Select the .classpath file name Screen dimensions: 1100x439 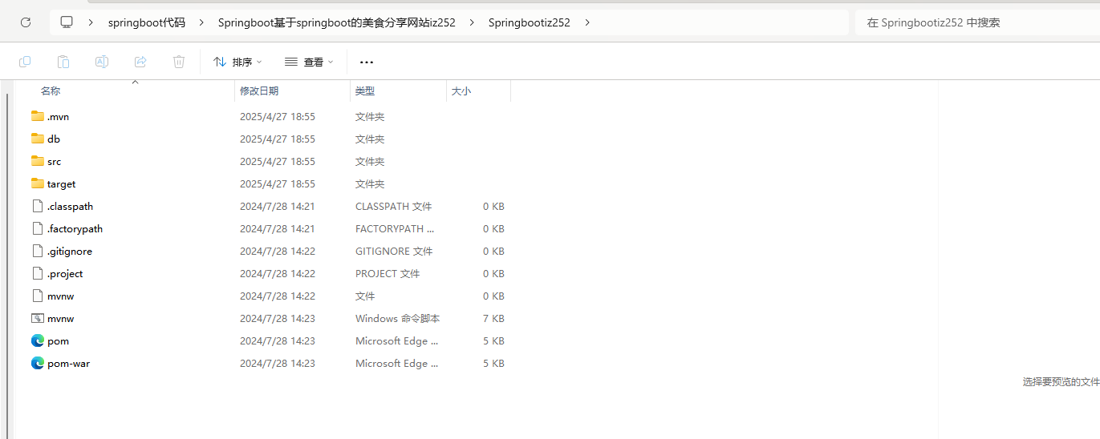[70, 207]
